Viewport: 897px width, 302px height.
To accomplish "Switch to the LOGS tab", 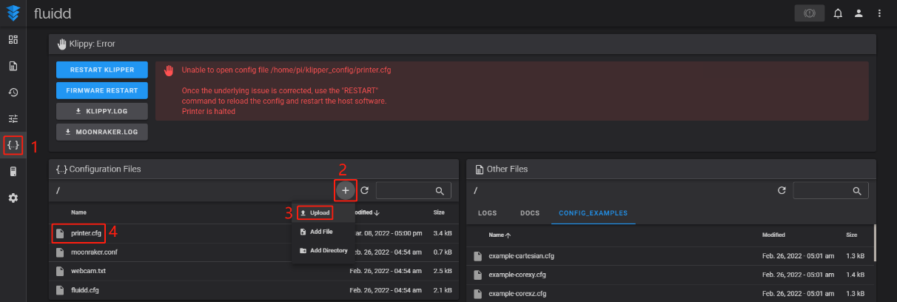I will click(488, 213).
